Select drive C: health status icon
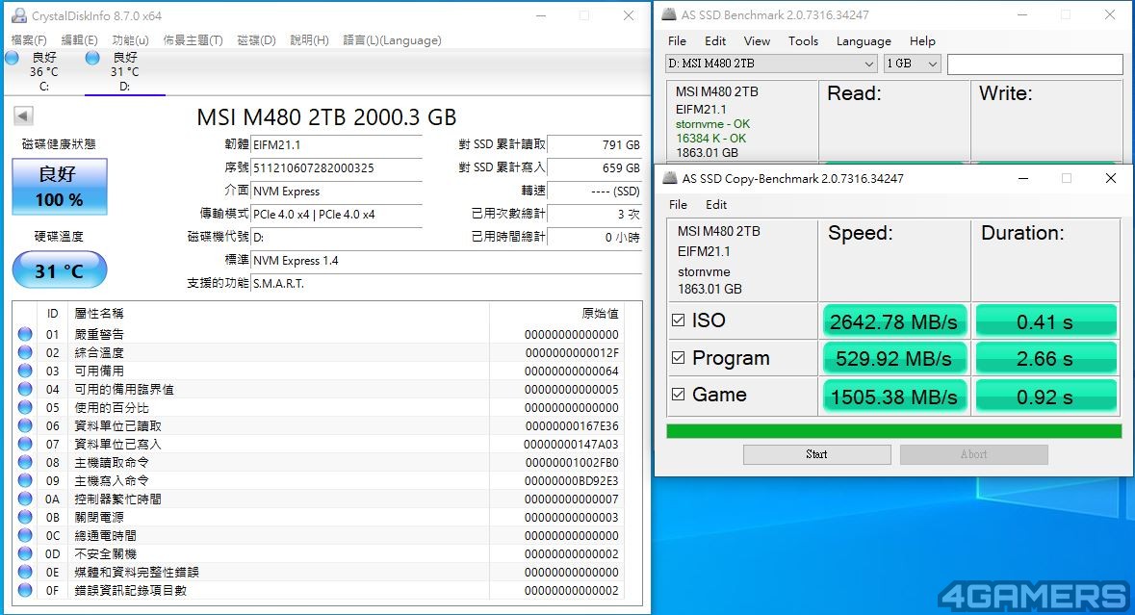Screen dimensions: 1135x615 [x=12, y=58]
